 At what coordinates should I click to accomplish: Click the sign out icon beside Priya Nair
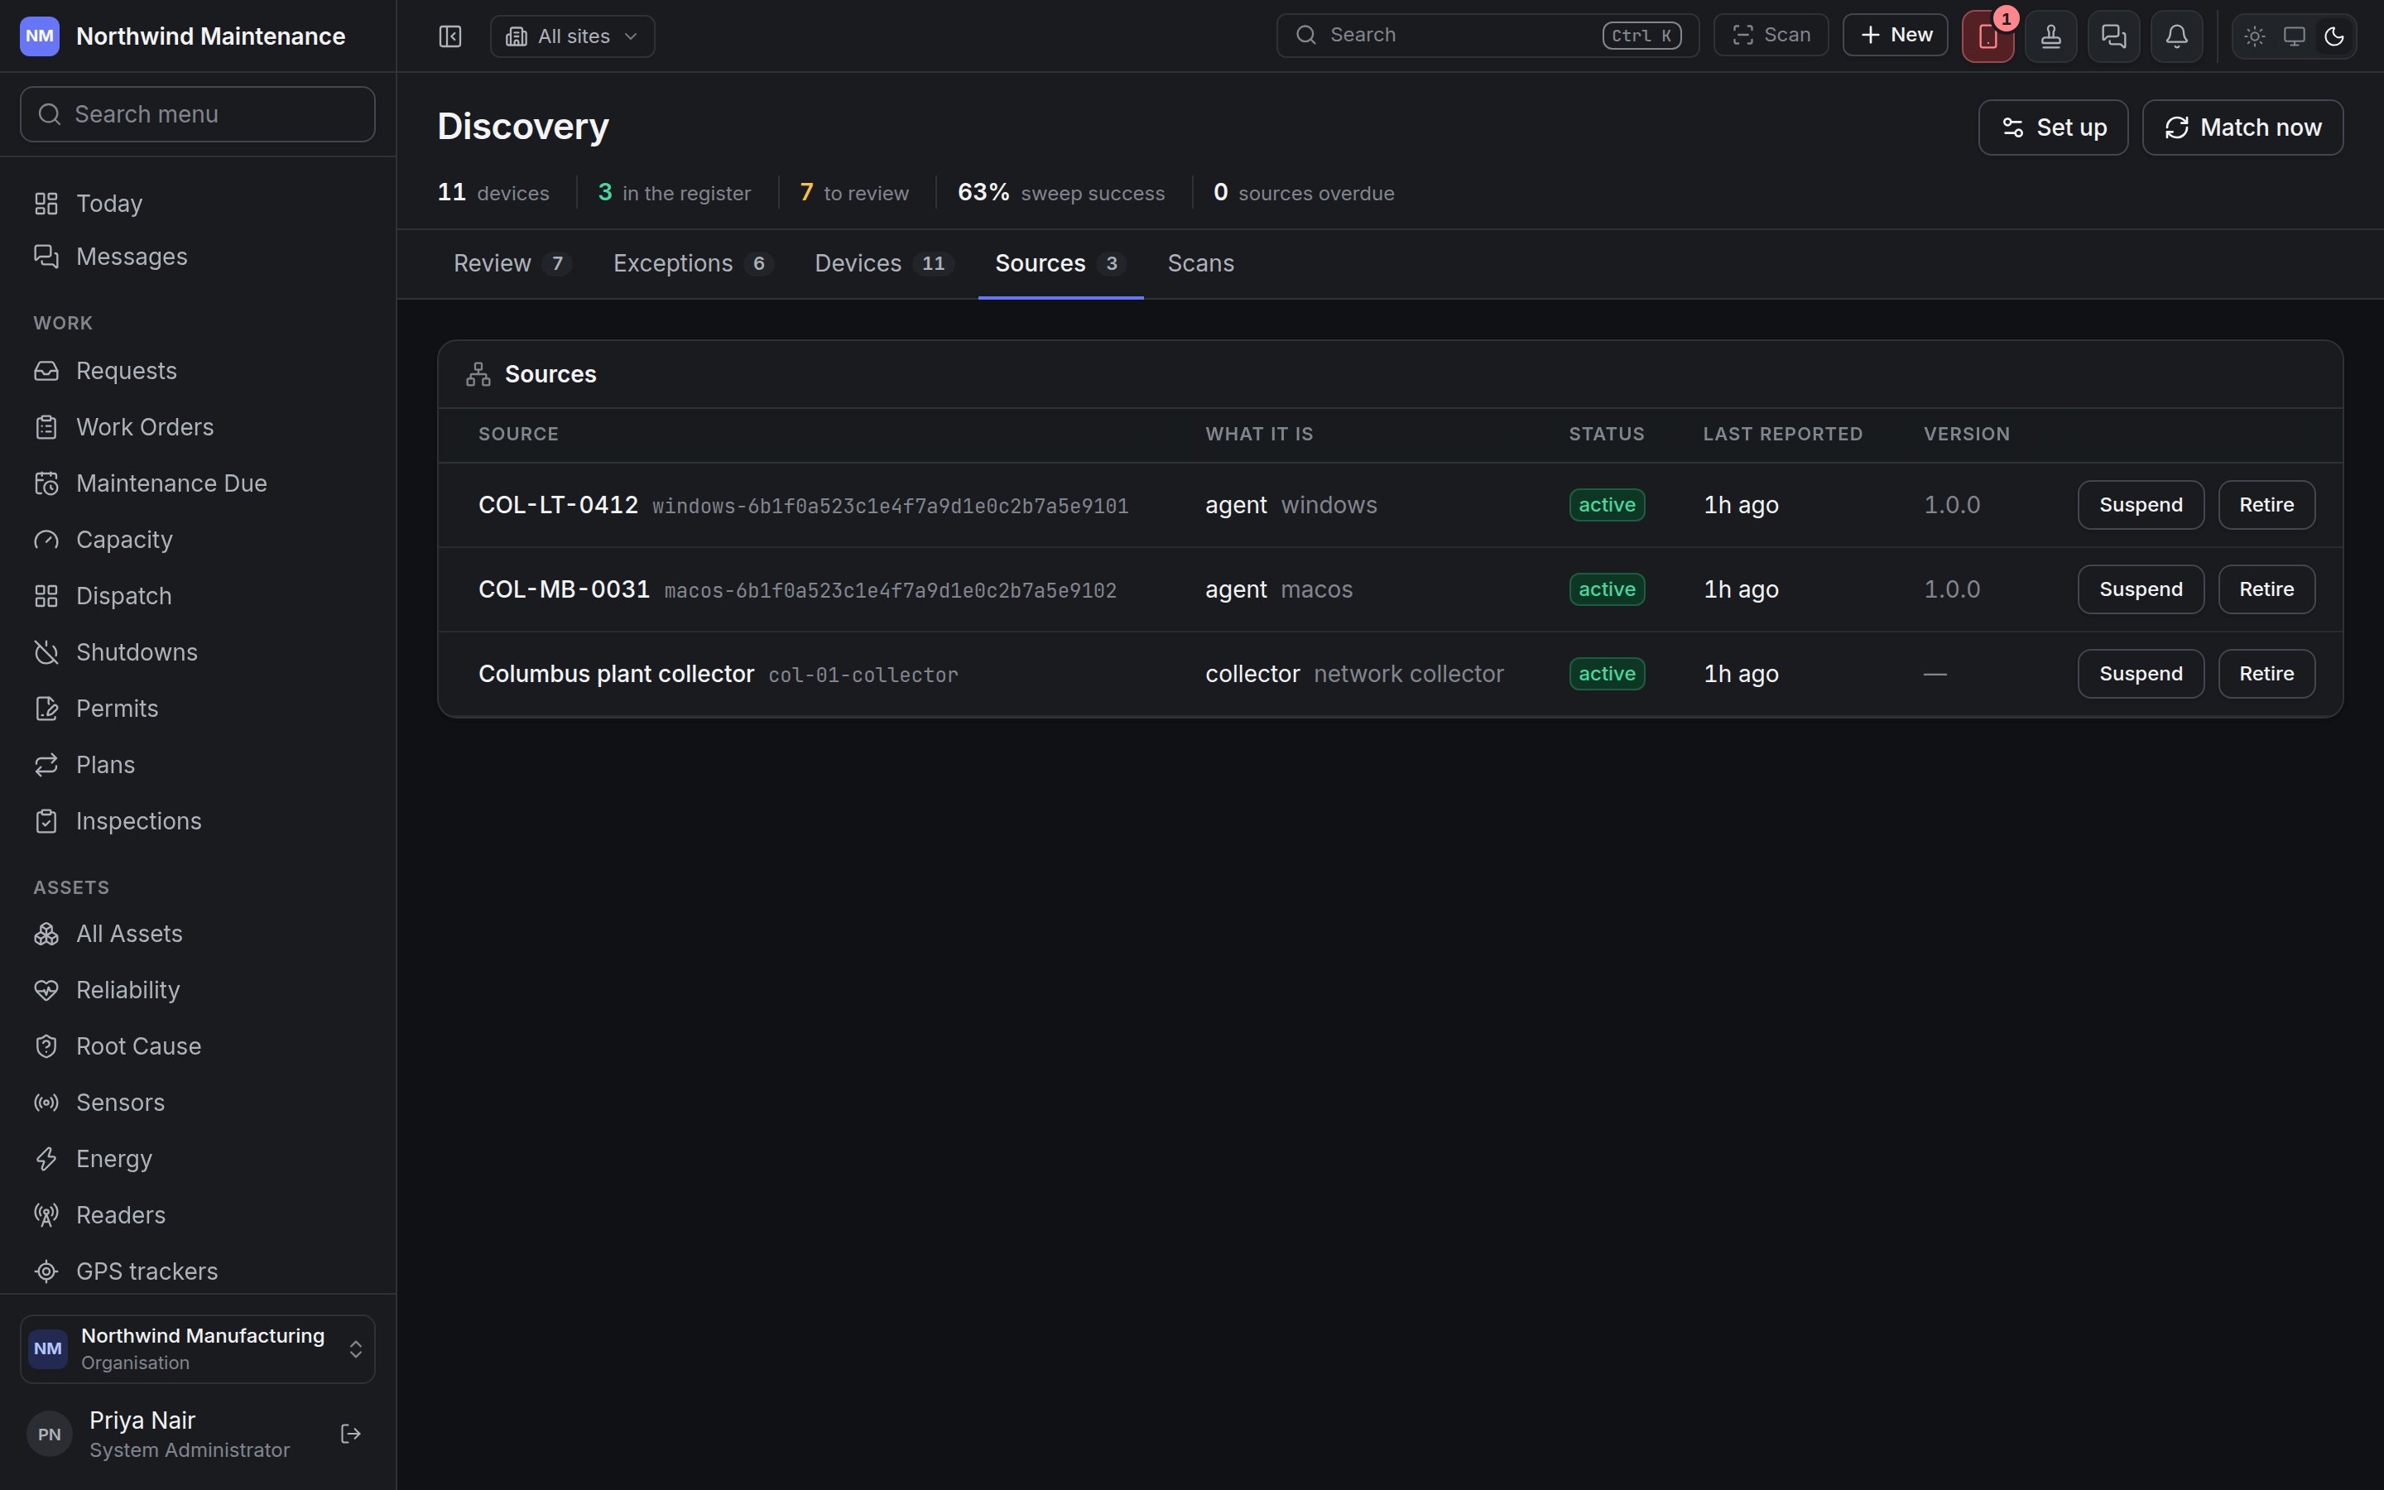click(x=351, y=1434)
